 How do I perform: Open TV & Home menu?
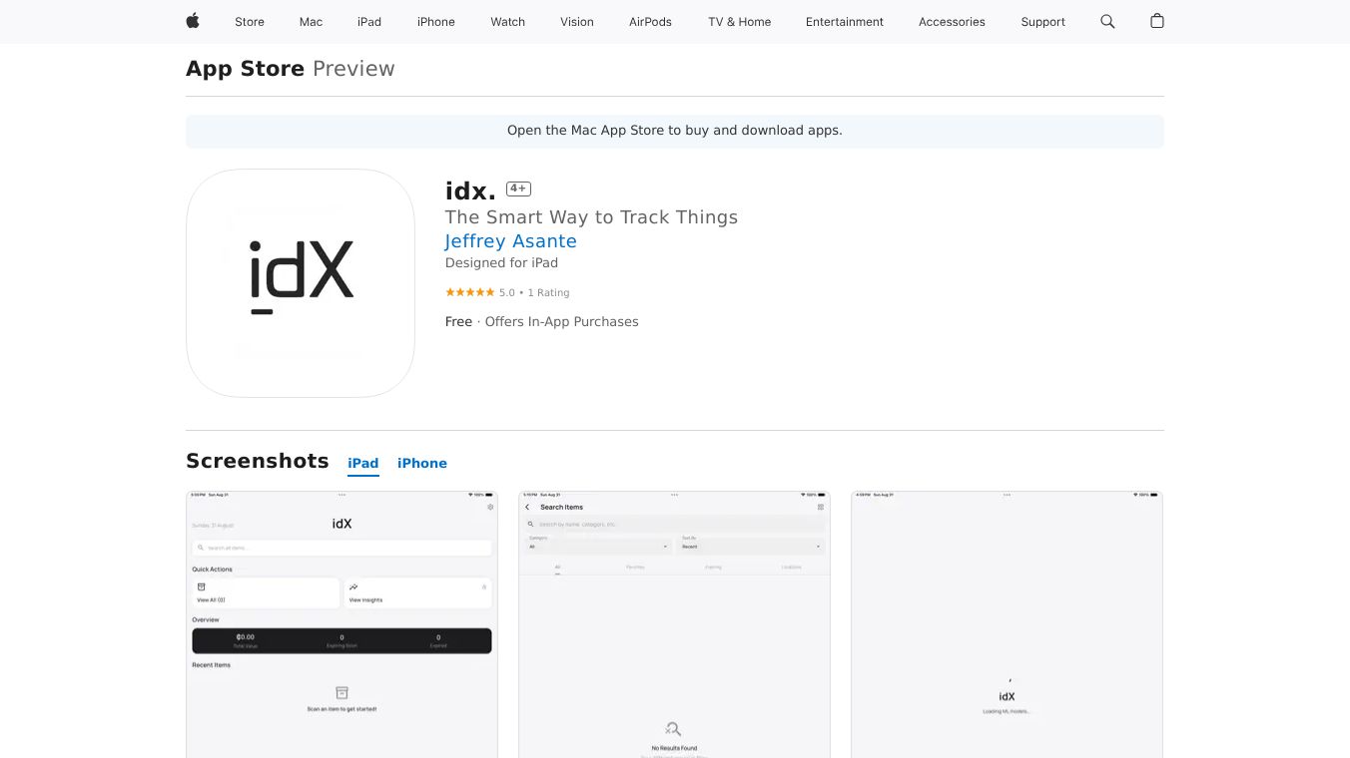[x=740, y=22]
